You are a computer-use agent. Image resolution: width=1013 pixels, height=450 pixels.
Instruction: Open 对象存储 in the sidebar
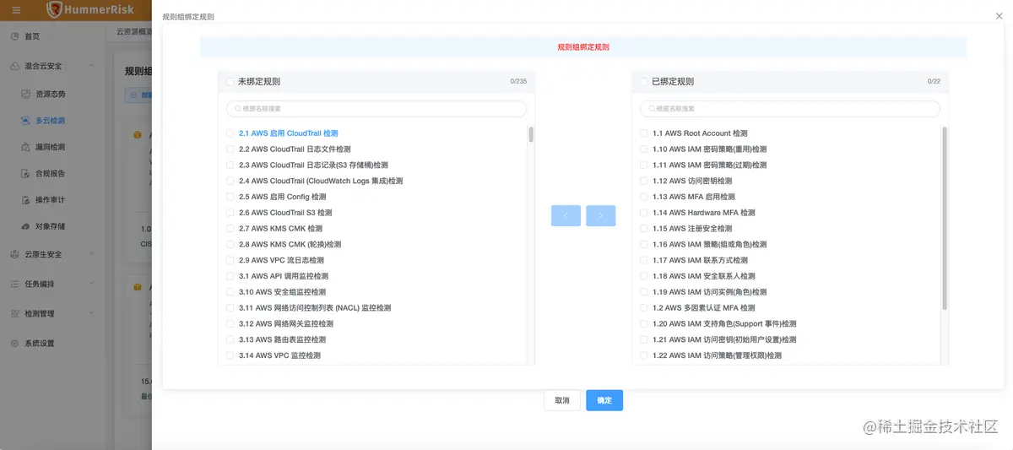pos(50,226)
